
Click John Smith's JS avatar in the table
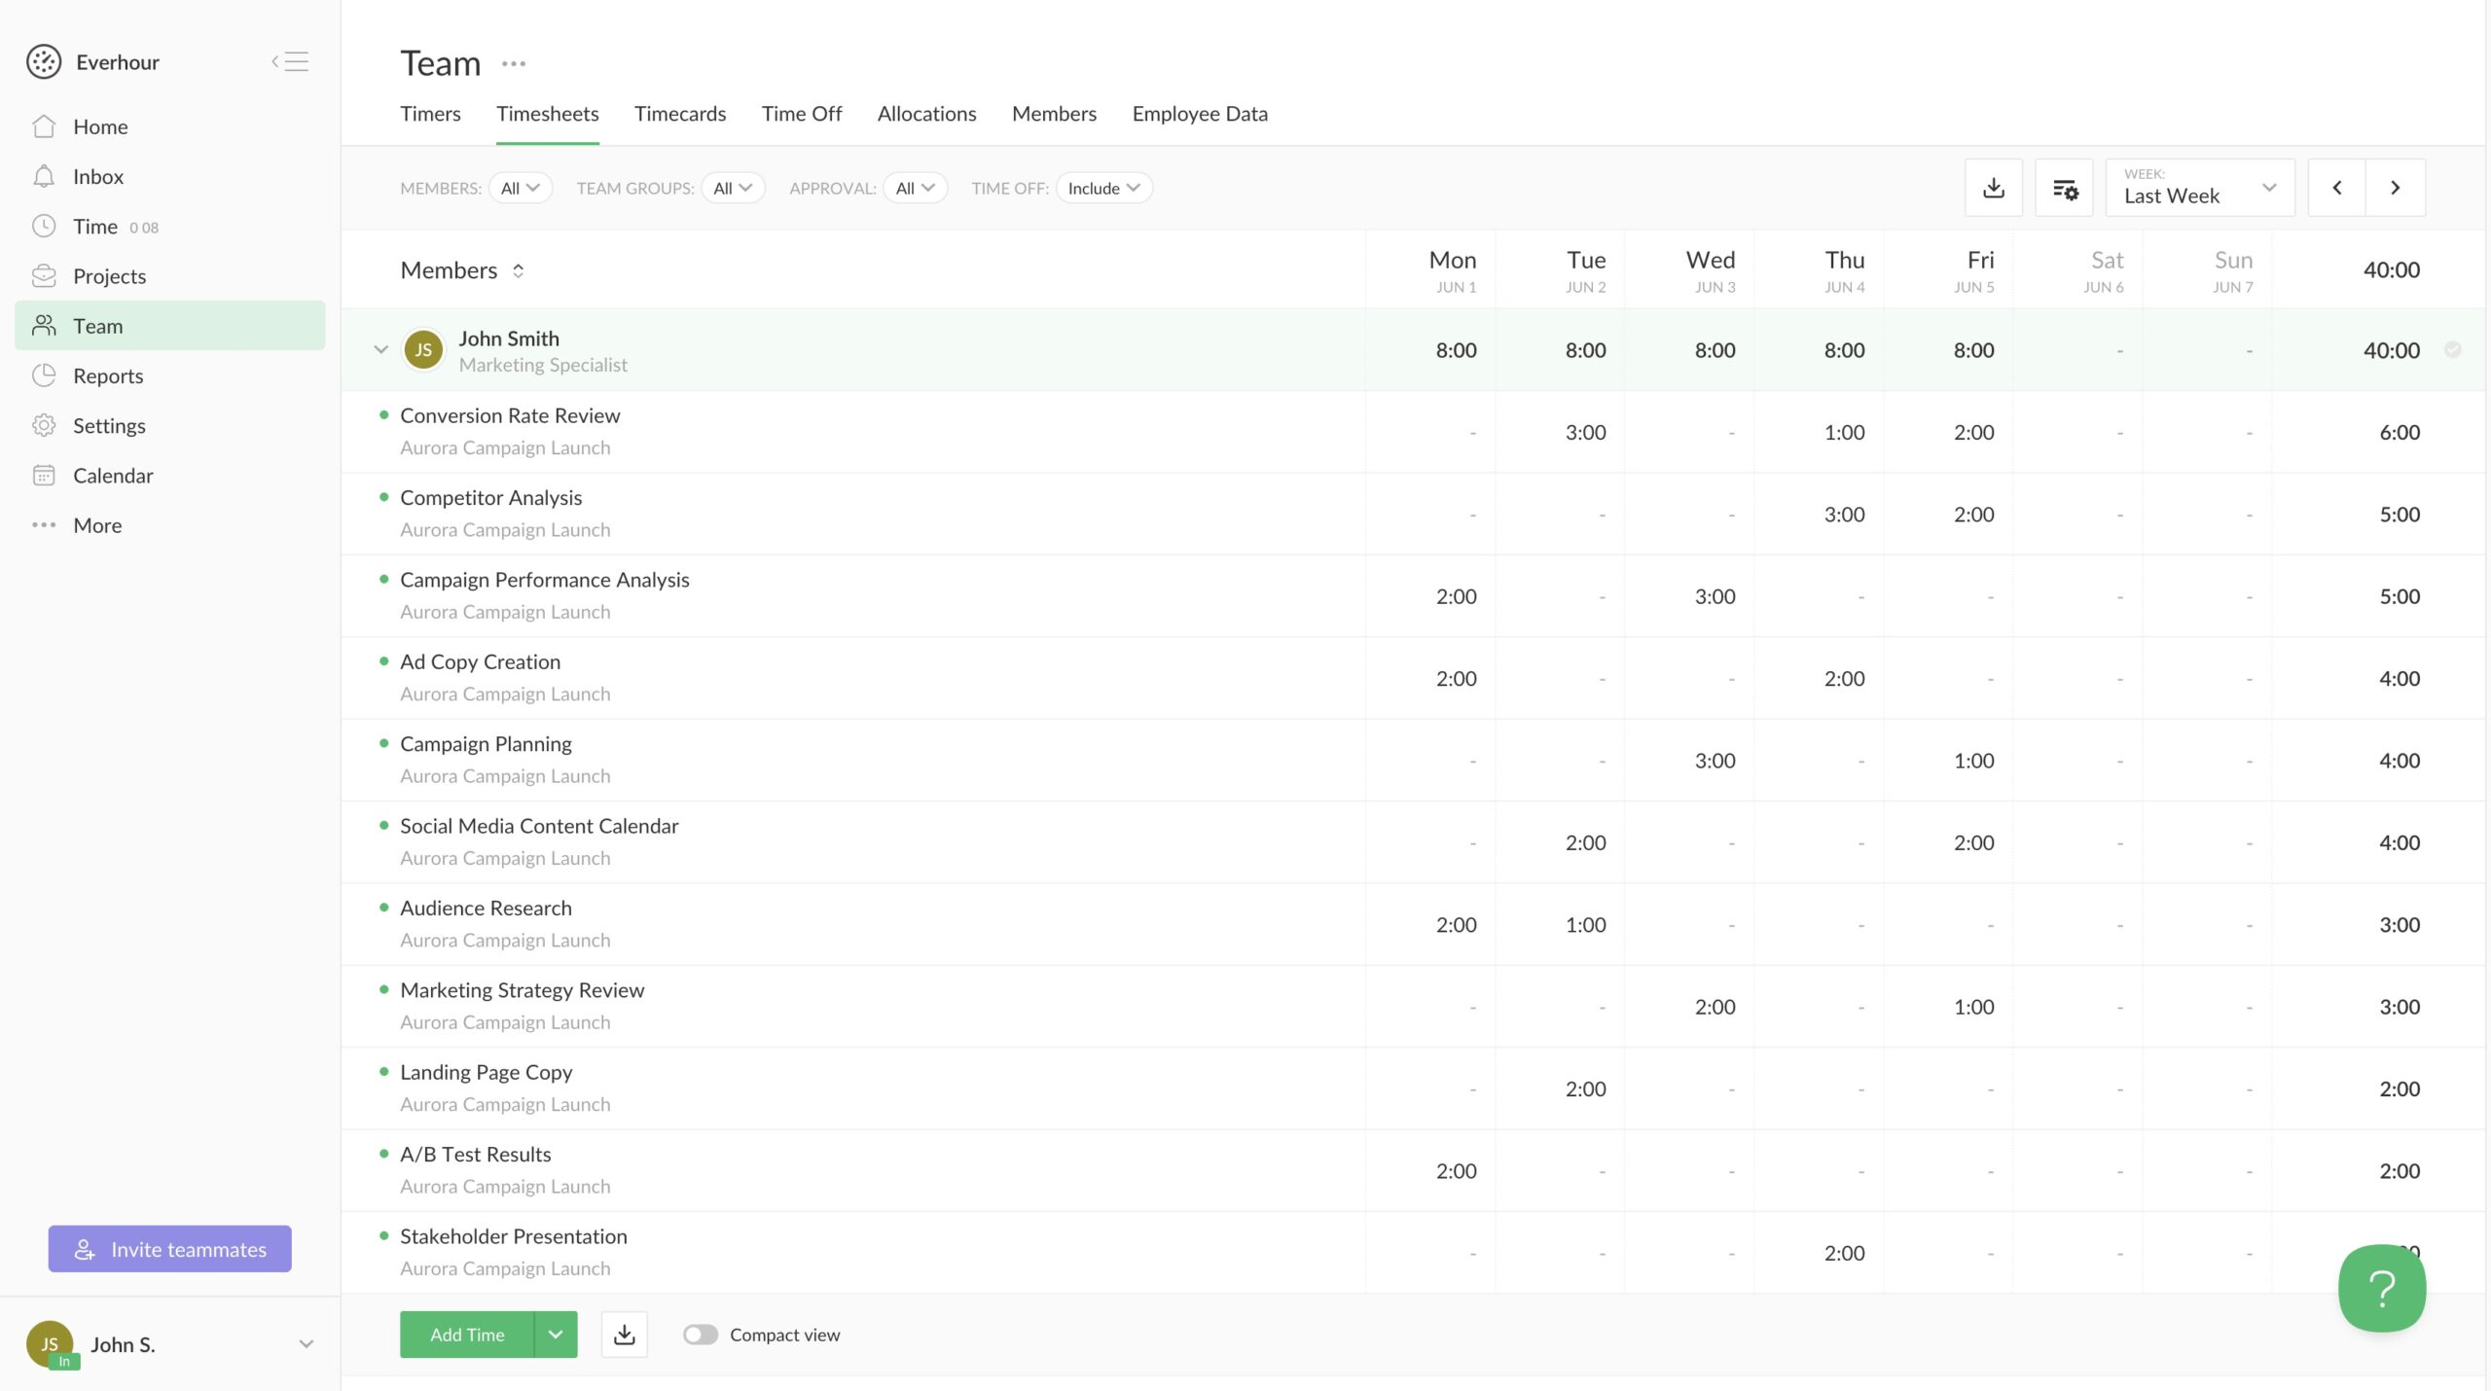coord(423,350)
